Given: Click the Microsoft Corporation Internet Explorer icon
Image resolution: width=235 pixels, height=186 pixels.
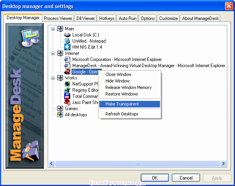Looking at the screenshot, I should 67,59.
